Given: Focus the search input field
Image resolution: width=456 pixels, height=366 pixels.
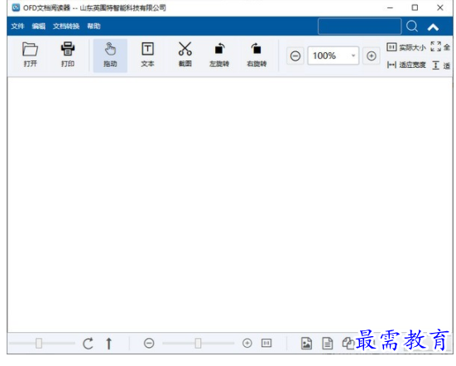Looking at the screenshot, I should (x=360, y=26).
